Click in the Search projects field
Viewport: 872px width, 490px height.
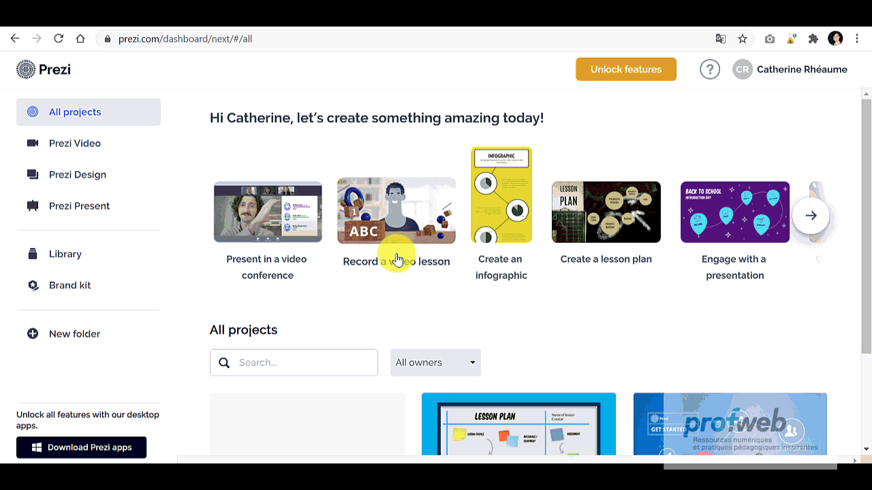pos(294,363)
